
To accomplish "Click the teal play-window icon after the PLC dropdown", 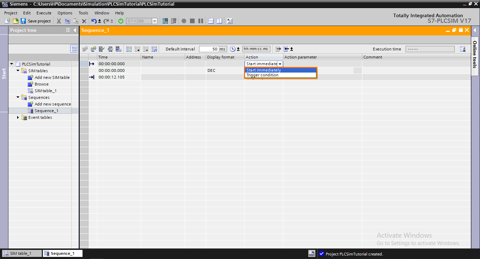I will pyautogui.click(x=165, y=21).
